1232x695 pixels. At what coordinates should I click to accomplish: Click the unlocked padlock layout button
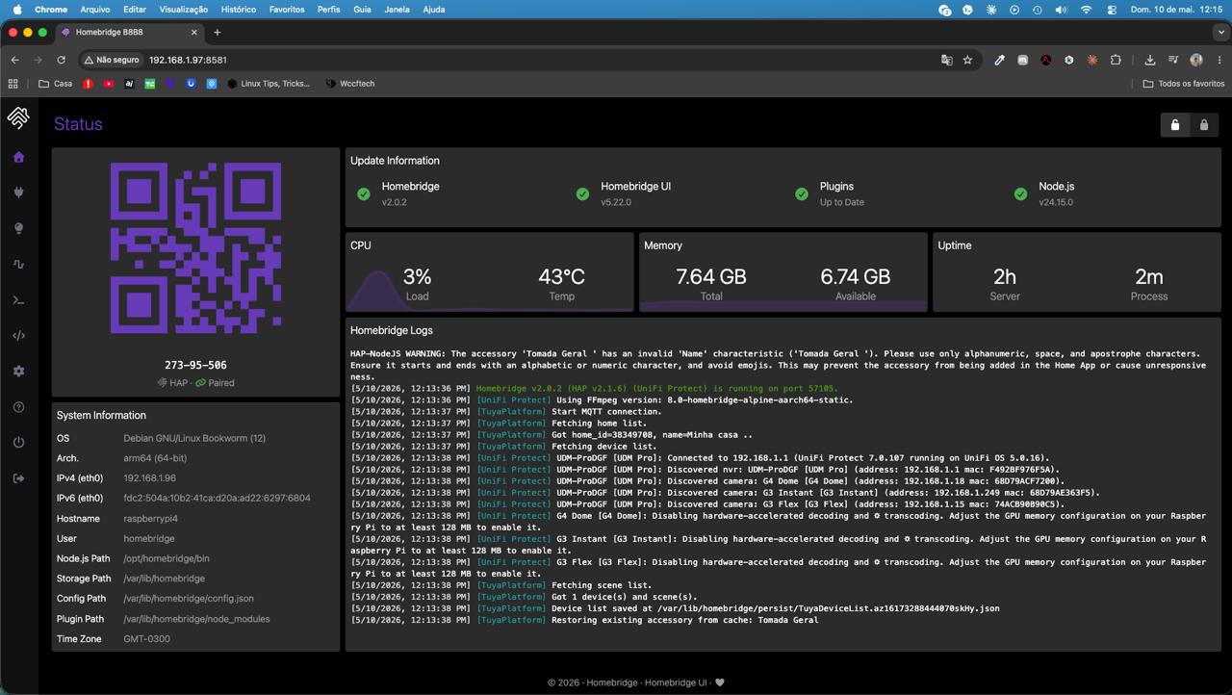point(1175,125)
